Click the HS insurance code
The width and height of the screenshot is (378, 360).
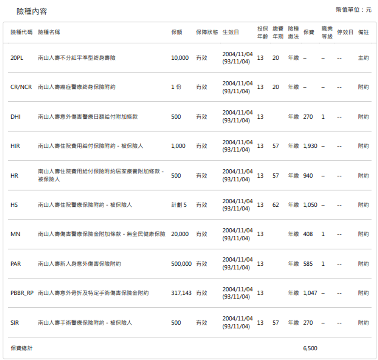pos(14,205)
